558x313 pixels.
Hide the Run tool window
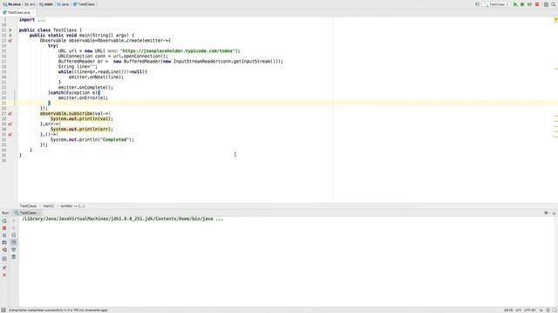click(555, 213)
